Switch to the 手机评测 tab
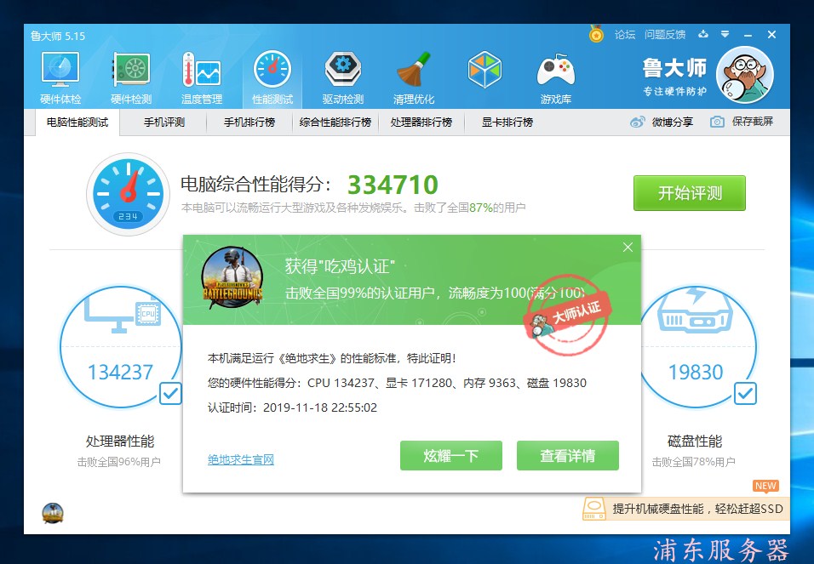The height and width of the screenshot is (564, 814). pos(163,122)
